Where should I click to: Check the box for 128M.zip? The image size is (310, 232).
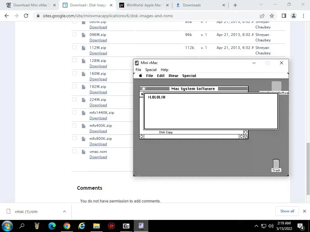click(x=74, y=60)
